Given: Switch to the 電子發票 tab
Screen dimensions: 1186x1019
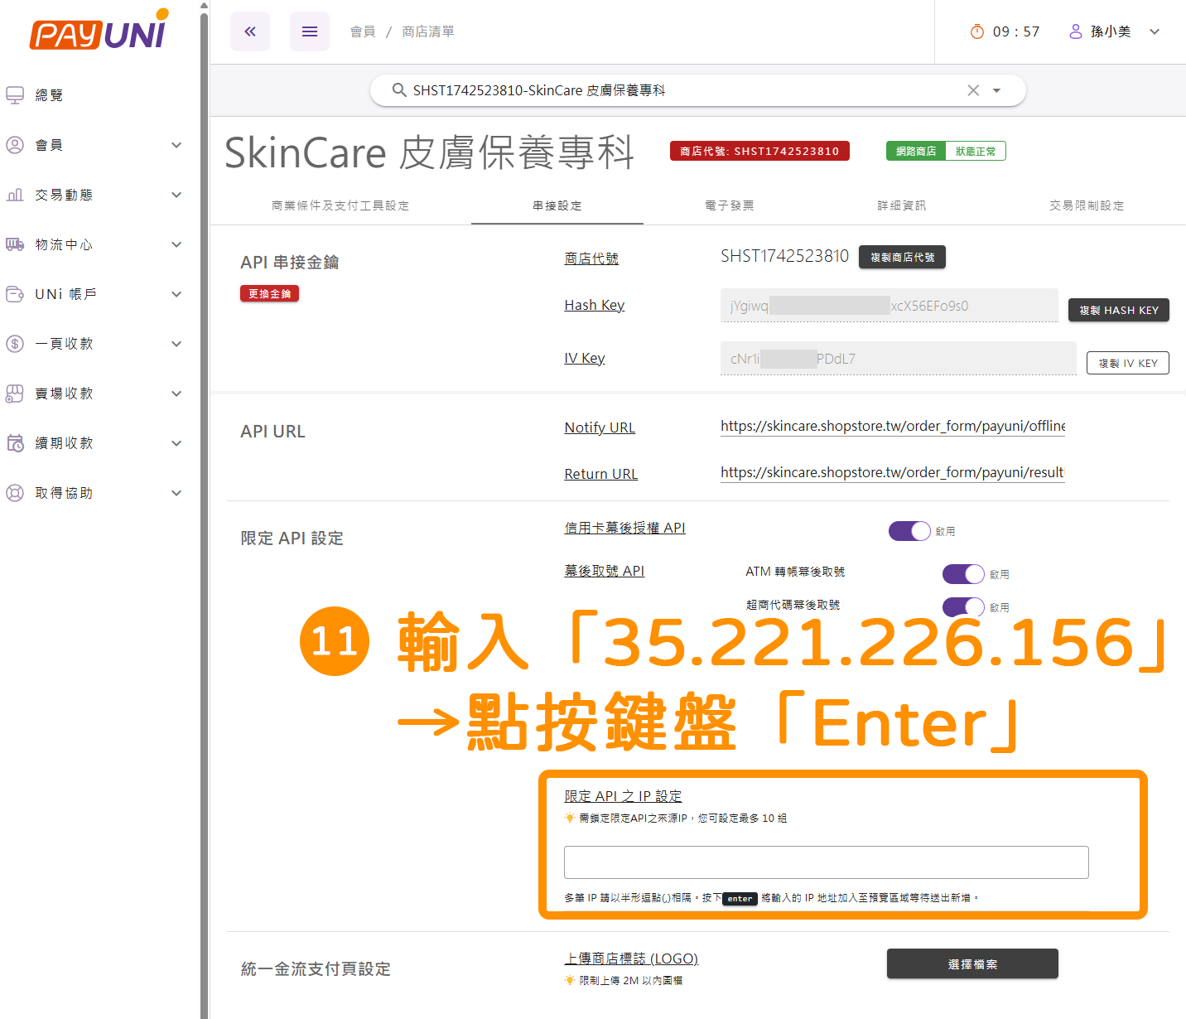Looking at the screenshot, I should (730, 205).
